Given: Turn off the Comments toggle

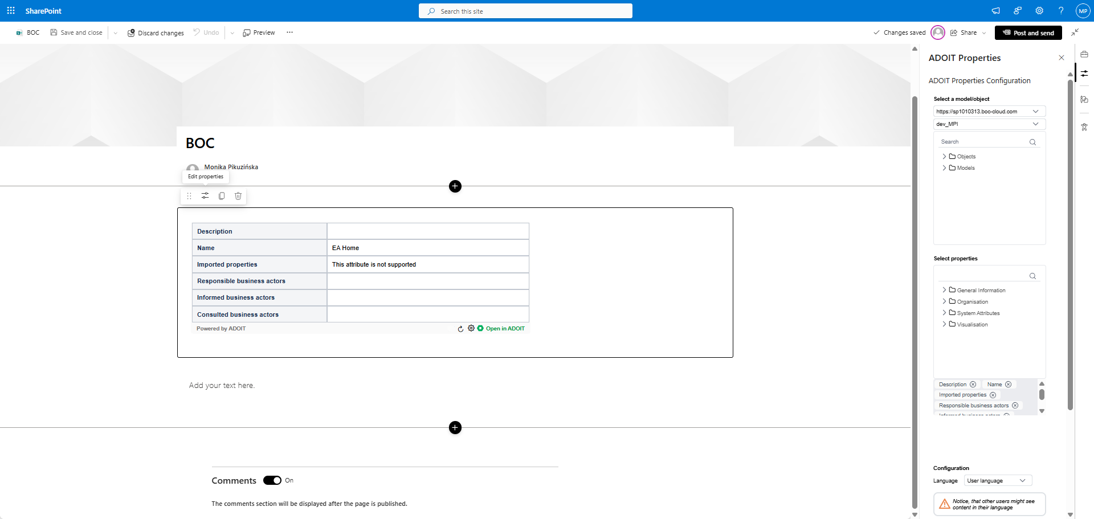Looking at the screenshot, I should click(x=272, y=480).
